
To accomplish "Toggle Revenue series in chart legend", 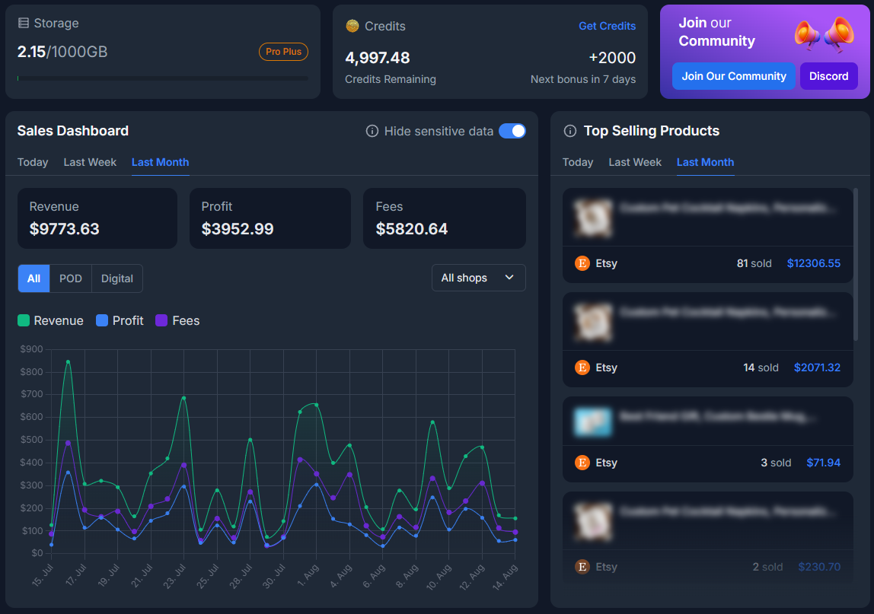I will 50,321.
